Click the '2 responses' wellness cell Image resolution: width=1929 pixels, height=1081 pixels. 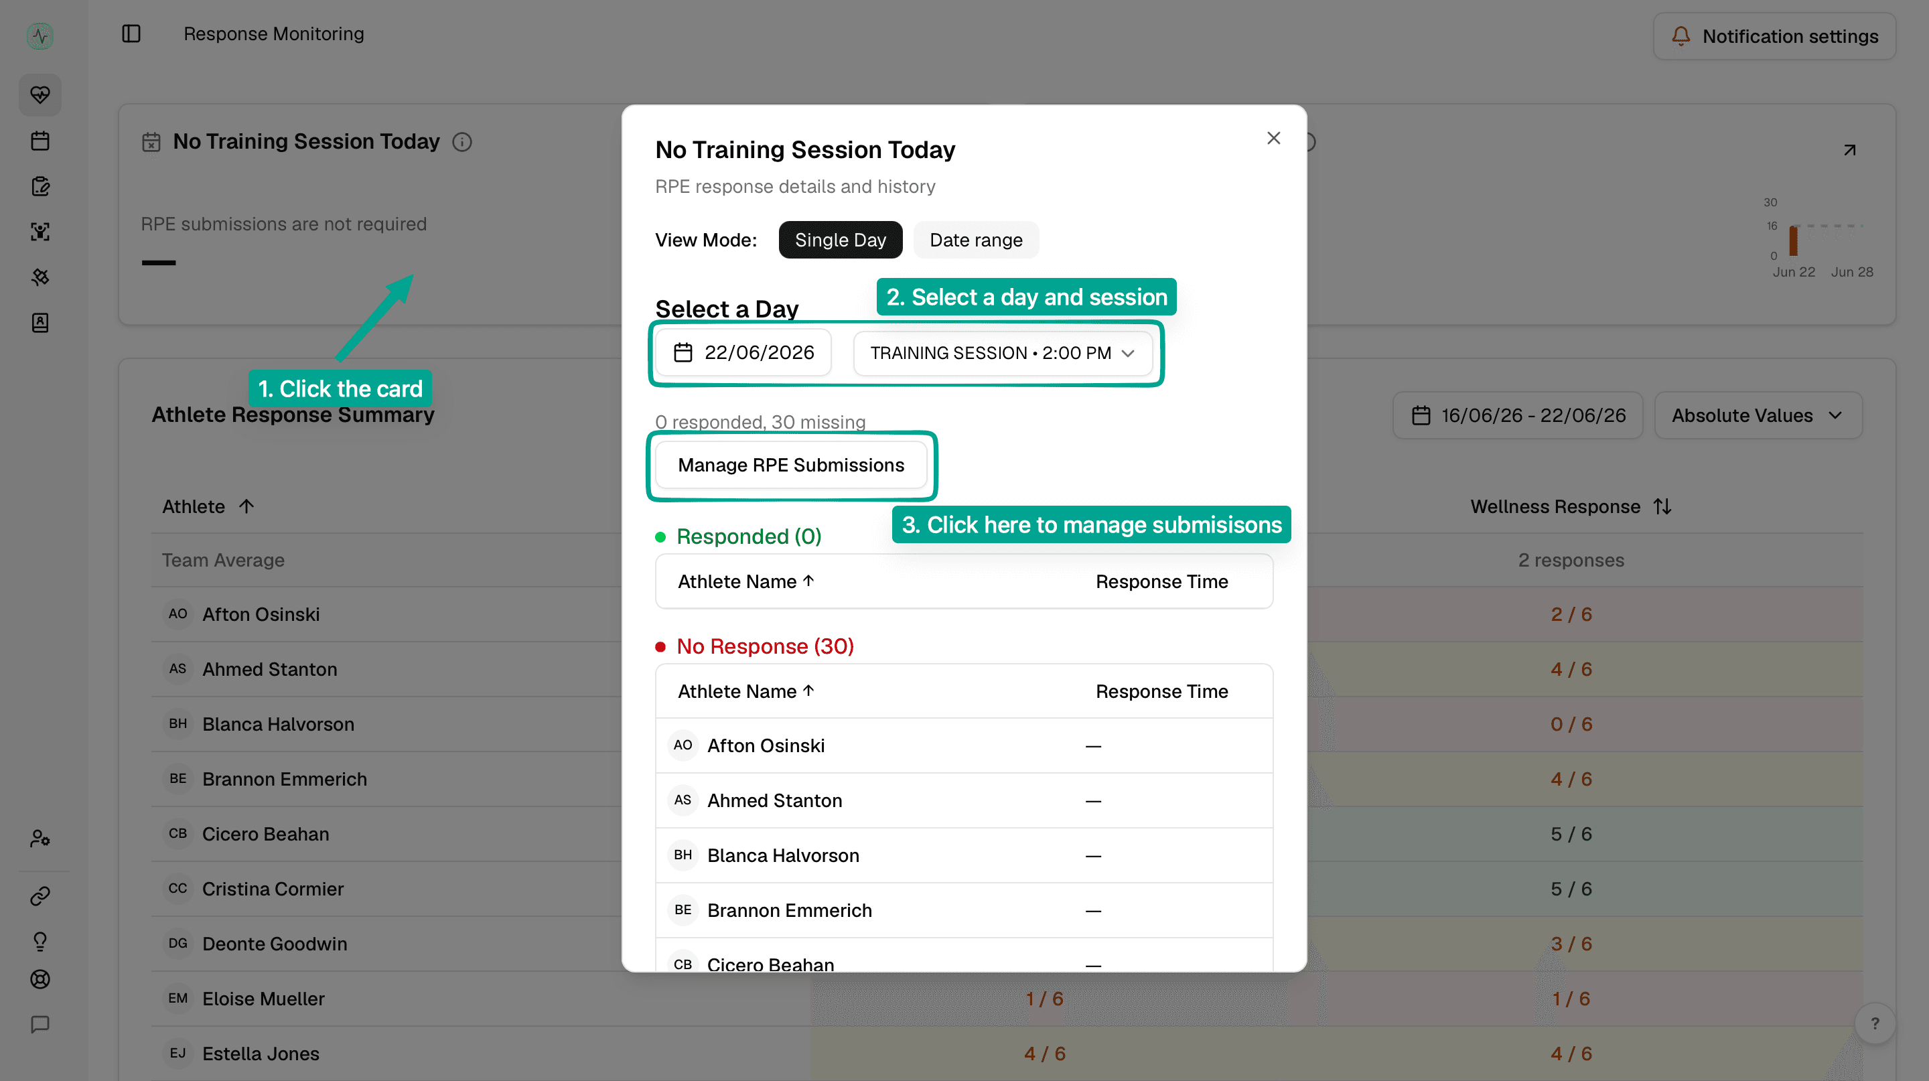tap(1571, 561)
